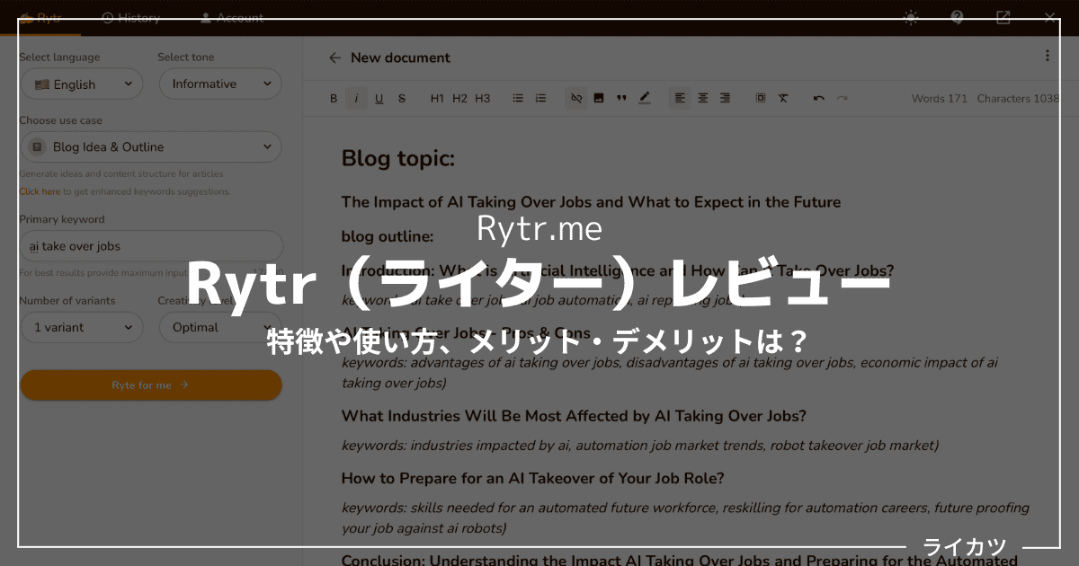
Task: Click the numbered list icon
Action: pos(540,98)
